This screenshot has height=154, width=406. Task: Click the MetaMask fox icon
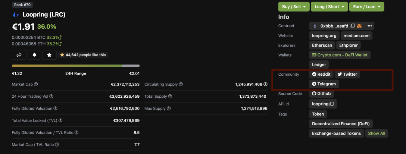click(359, 26)
